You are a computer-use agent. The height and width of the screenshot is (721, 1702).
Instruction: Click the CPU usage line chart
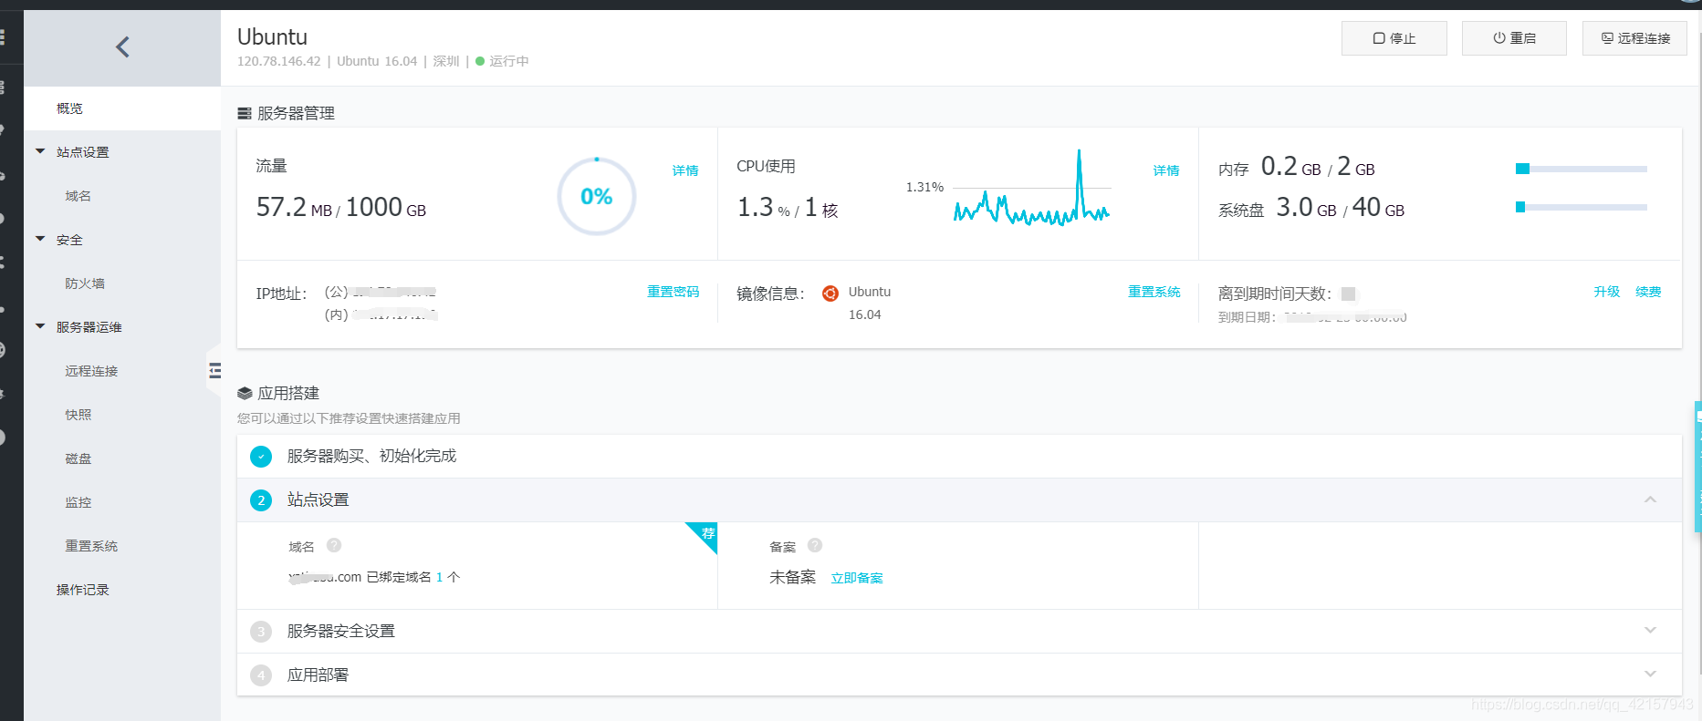[x=1032, y=188]
